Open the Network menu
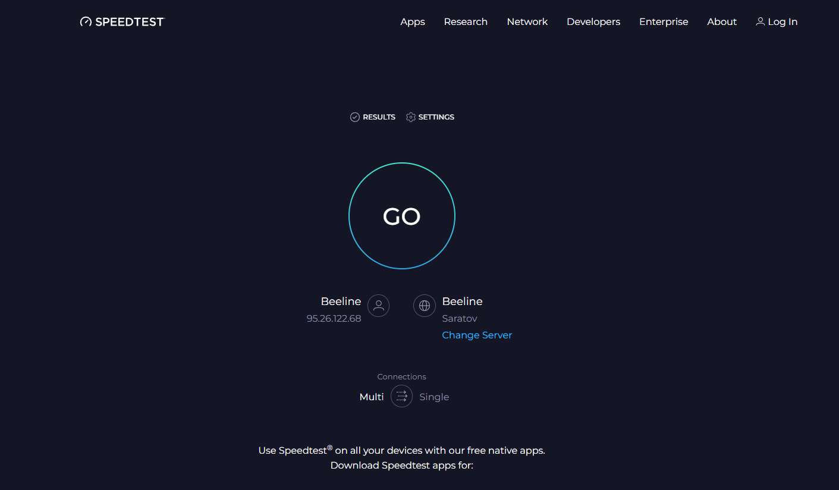This screenshot has width=839, height=490. 527,21
